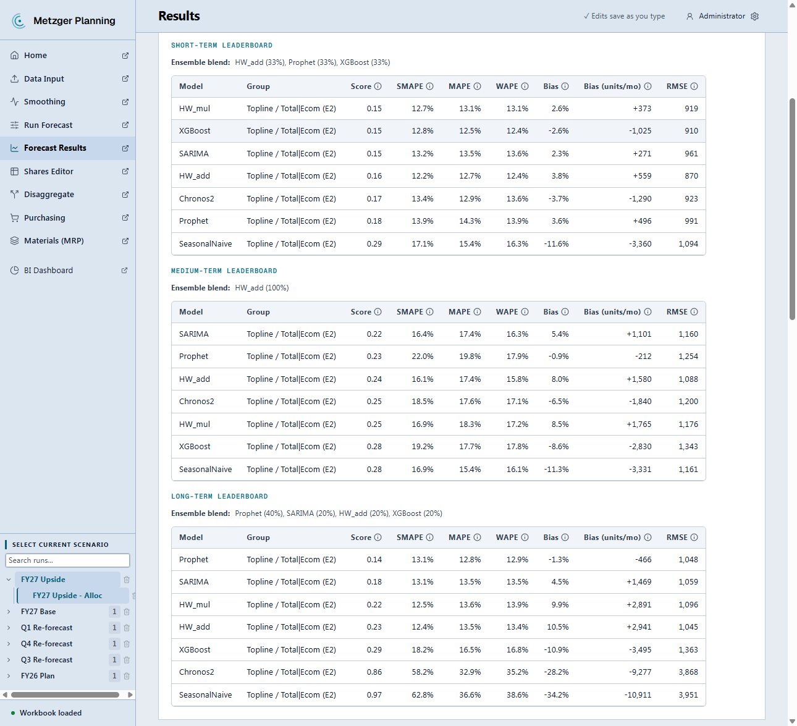This screenshot has height=726, width=797.
Task: Open Materials (MRP) external link icon
Action: (125, 241)
